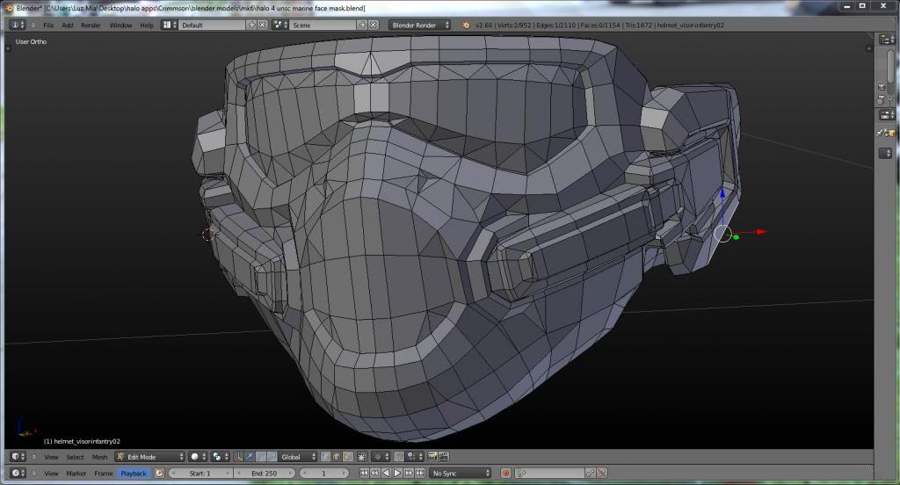Open the snap element selector

[414, 457]
